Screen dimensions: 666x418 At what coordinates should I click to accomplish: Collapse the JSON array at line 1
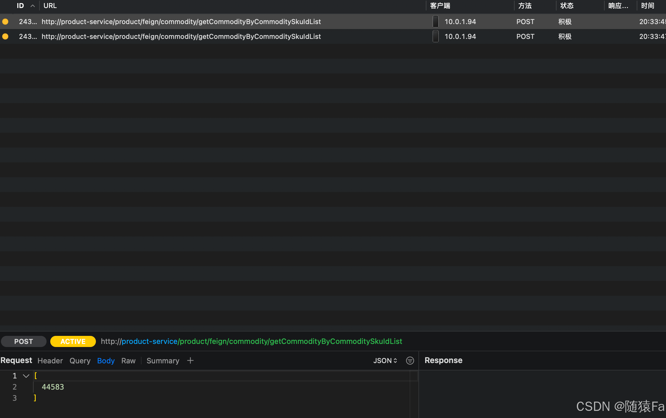coord(26,376)
